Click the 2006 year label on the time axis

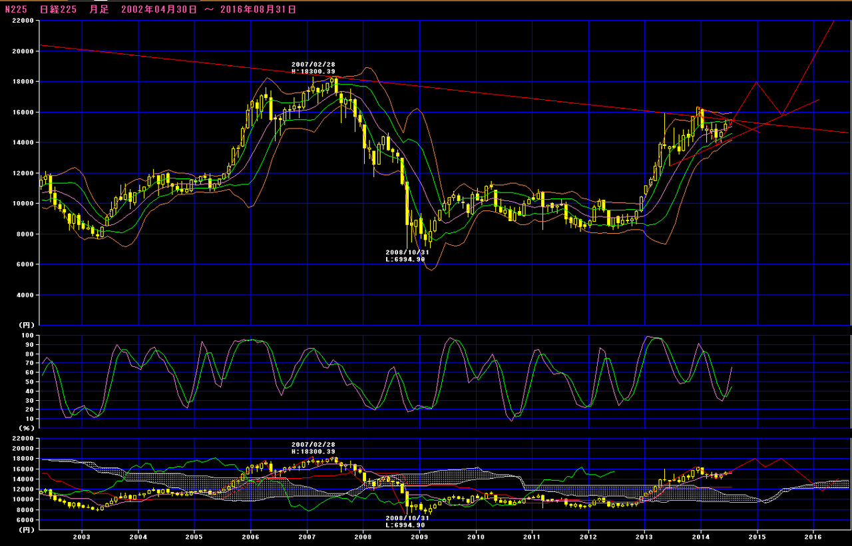click(x=250, y=537)
